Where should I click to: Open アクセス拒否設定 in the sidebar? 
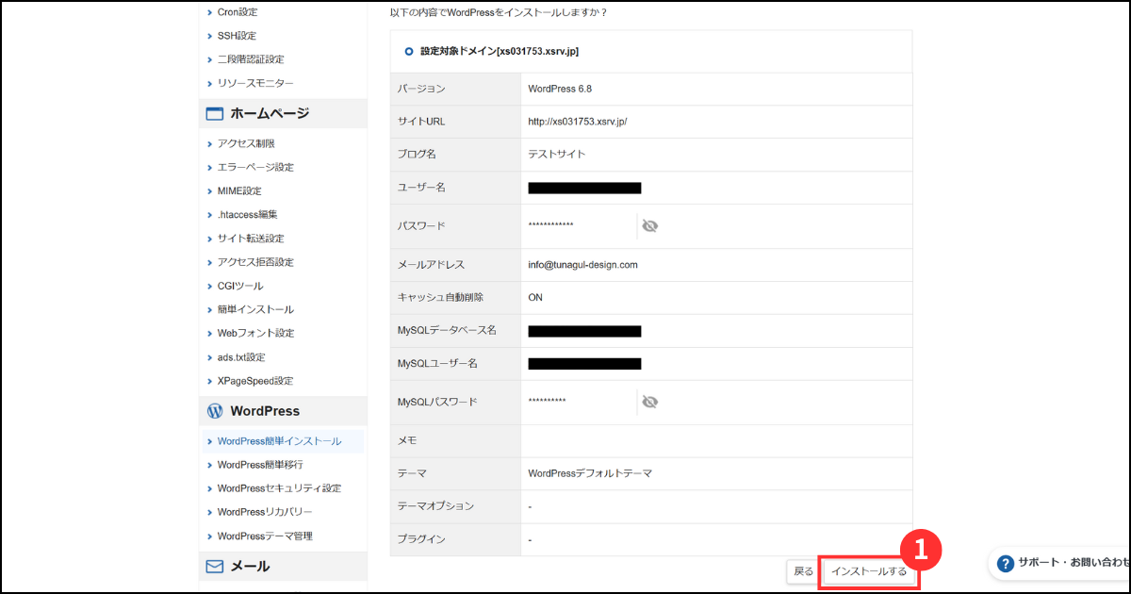(255, 262)
